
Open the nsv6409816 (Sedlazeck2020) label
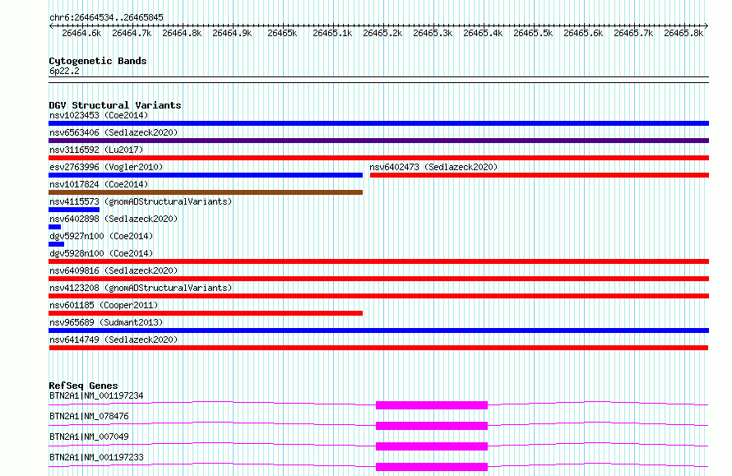(x=114, y=270)
